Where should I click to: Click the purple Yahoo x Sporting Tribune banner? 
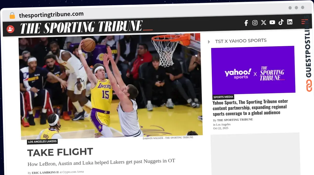coord(253,69)
